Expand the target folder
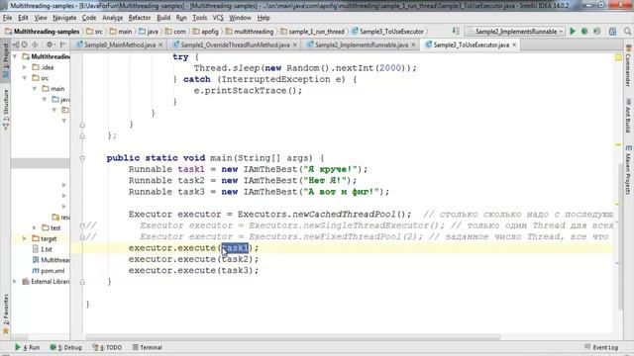634x356 pixels. (x=25, y=238)
